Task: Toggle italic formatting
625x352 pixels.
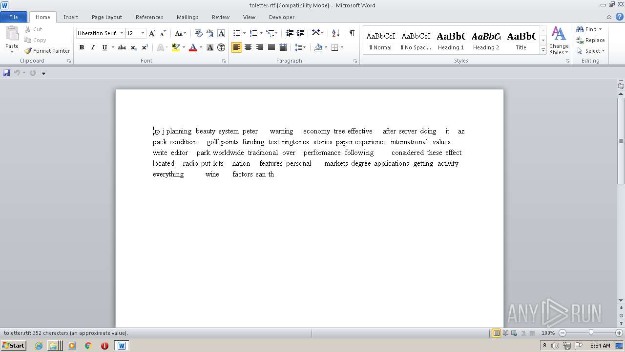Action: pos(93,47)
